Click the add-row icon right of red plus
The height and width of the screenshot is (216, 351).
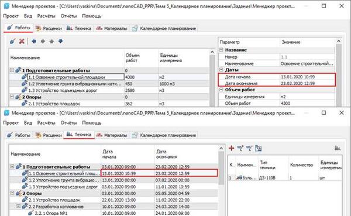tap(240, 148)
